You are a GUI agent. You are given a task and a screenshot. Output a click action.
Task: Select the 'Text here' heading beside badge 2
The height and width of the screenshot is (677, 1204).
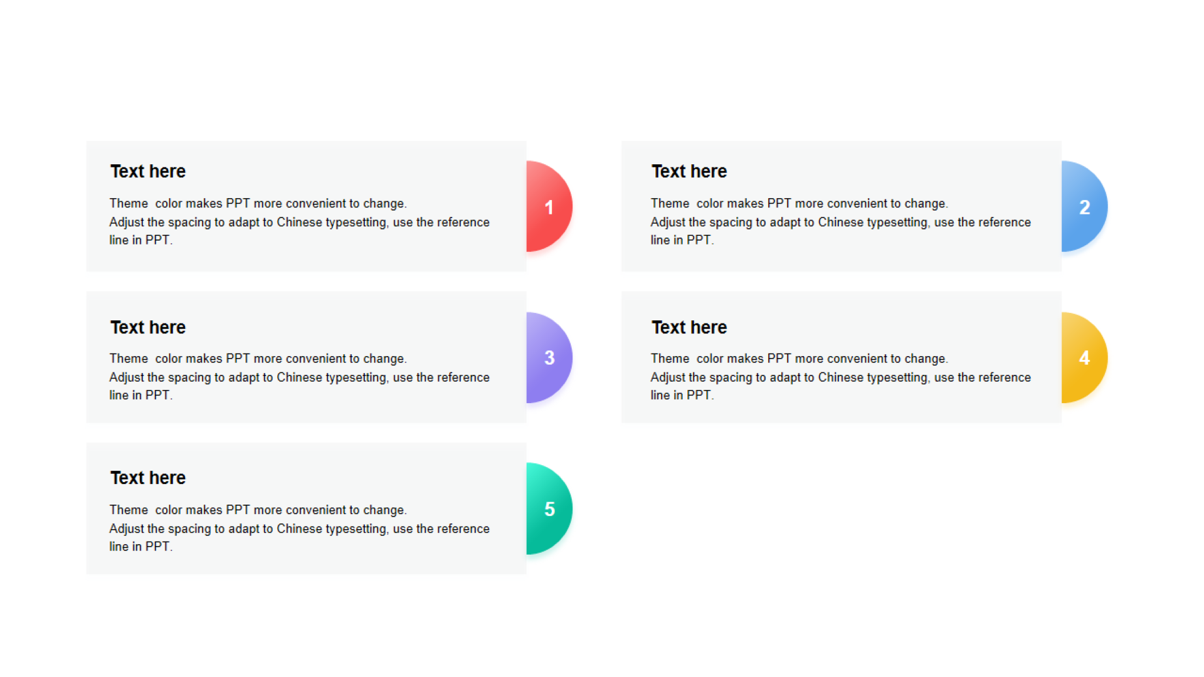point(689,171)
